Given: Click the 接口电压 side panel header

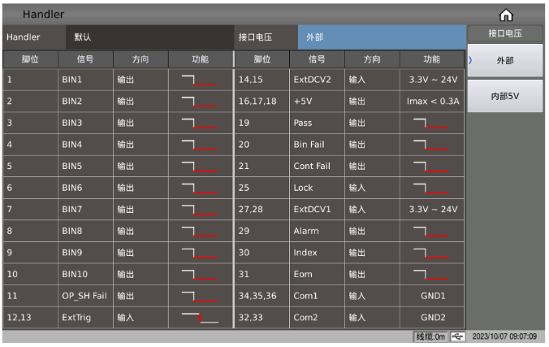Looking at the screenshot, I should click(505, 33).
